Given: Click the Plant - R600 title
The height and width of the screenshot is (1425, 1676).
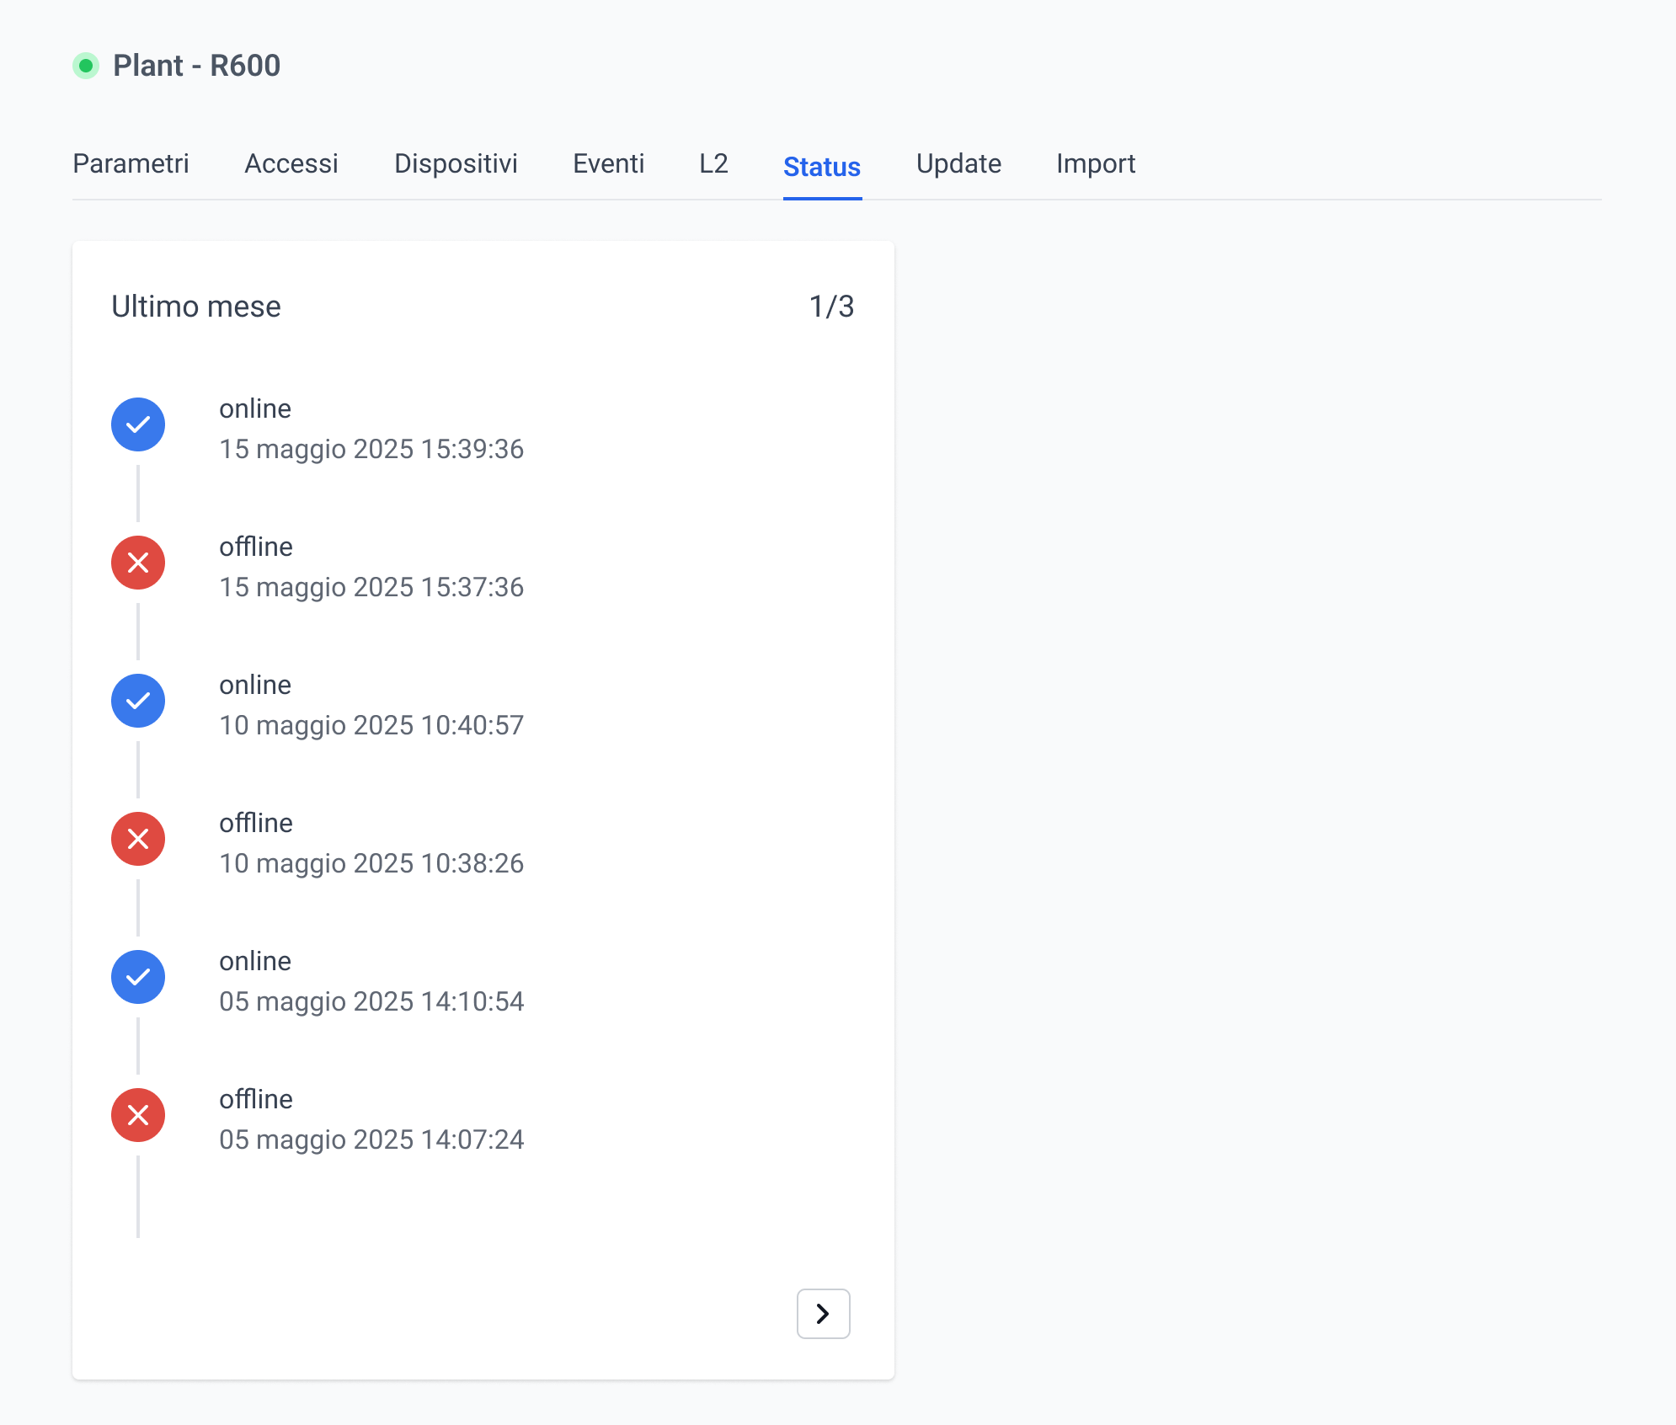Looking at the screenshot, I should 196,66.
